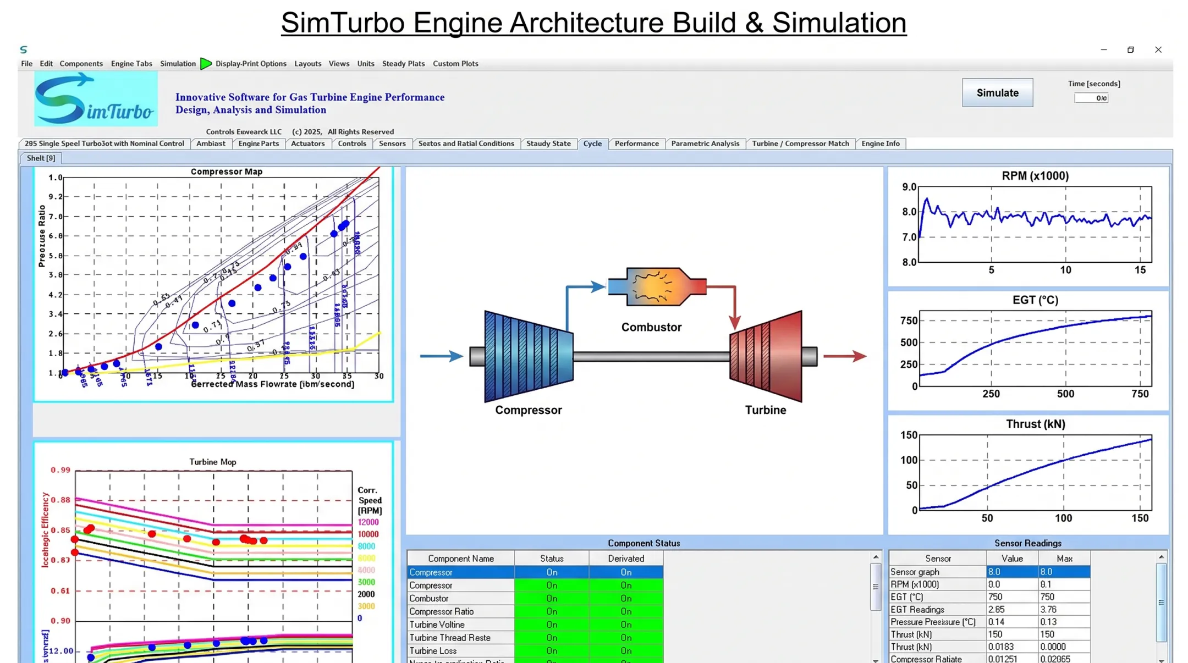Select the Pressure Presiaure (°C) row
The height and width of the screenshot is (663, 1188).
pos(989,622)
